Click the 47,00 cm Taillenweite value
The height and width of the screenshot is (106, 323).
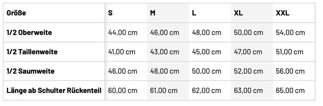pyautogui.click(x=248, y=52)
